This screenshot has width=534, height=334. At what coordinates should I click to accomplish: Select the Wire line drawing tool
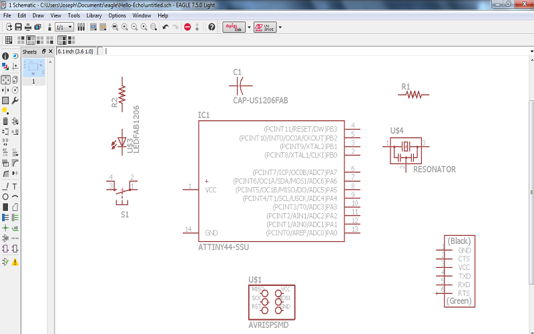(5, 186)
